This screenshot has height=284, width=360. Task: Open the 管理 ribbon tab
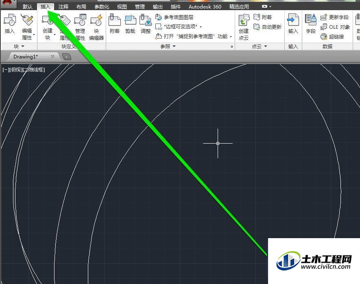(140, 6)
